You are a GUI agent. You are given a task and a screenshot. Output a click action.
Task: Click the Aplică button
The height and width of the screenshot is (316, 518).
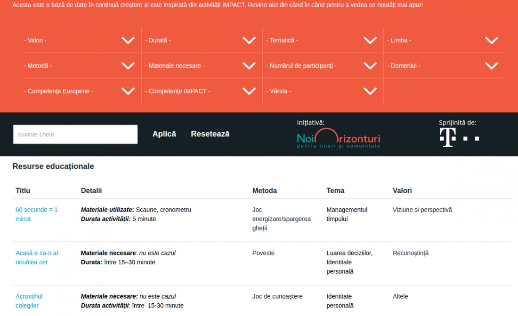pos(164,134)
